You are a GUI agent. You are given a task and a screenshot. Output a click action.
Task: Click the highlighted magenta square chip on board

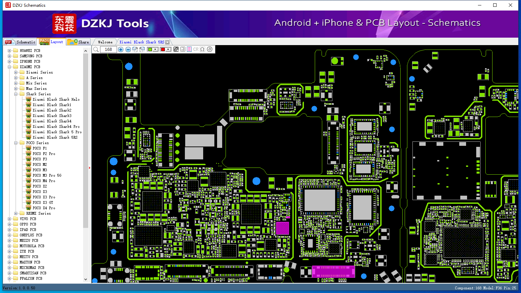[x=282, y=228]
